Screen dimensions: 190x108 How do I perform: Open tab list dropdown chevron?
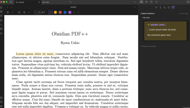pyautogui.click(x=135, y=2)
